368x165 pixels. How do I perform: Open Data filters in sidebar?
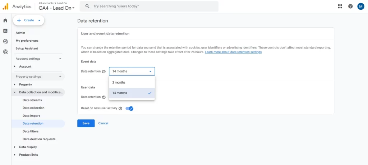[31, 131]
